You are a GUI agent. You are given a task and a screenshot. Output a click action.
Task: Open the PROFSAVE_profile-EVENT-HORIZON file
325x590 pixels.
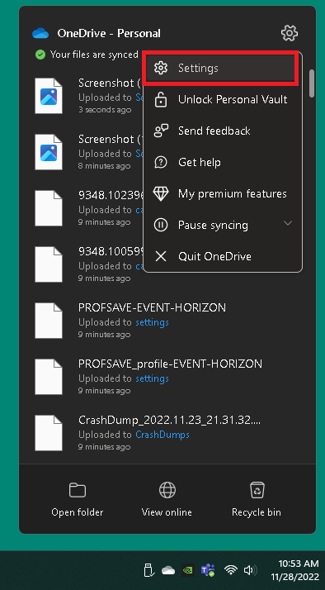coord(170,364)
